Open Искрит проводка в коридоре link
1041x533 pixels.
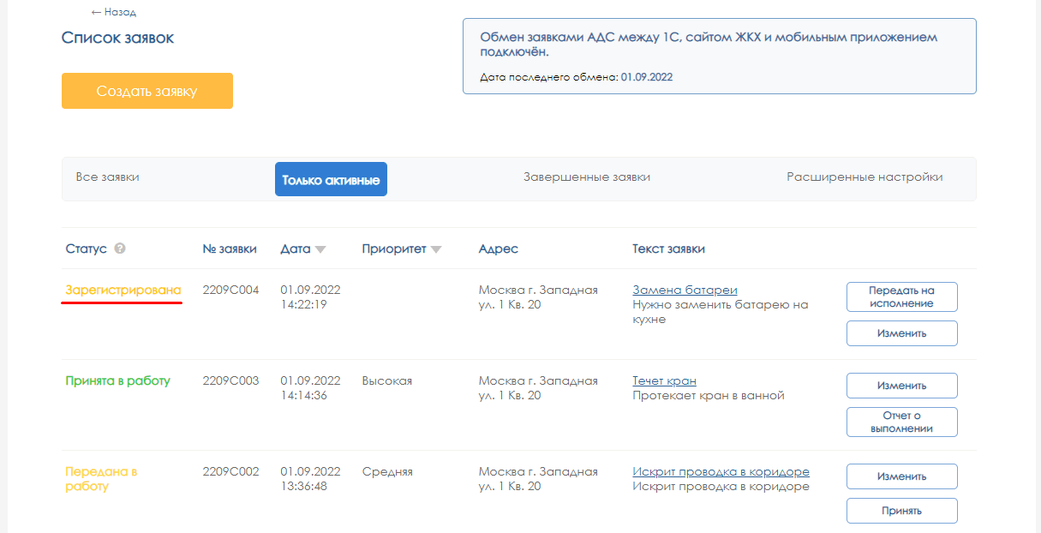721,472
